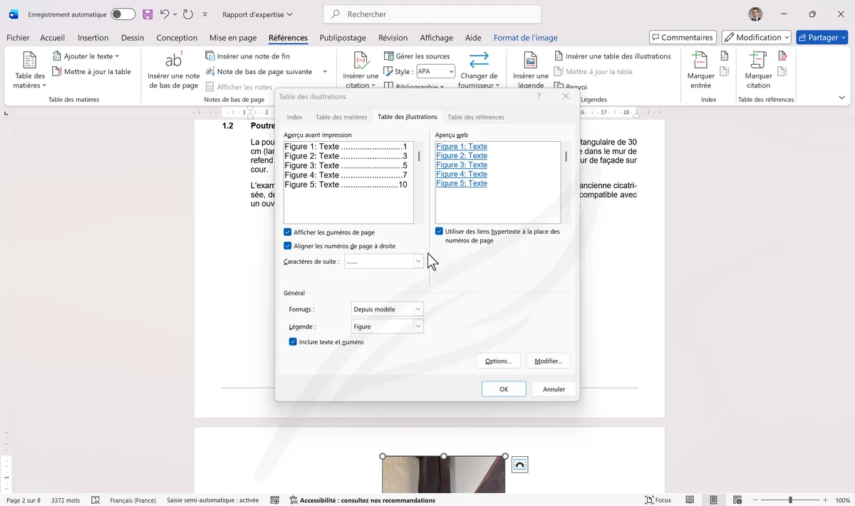
Task: Disable Inclure texte et numéro checkbox
Action: click(293, 342)
